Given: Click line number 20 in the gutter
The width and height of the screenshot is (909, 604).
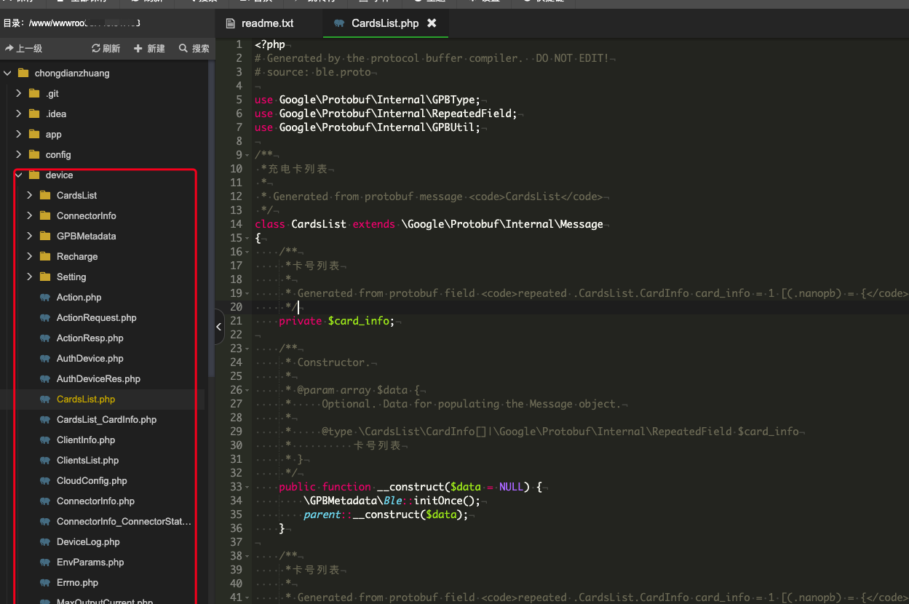Looking at the screenshot, I should (x=236, y=307).
